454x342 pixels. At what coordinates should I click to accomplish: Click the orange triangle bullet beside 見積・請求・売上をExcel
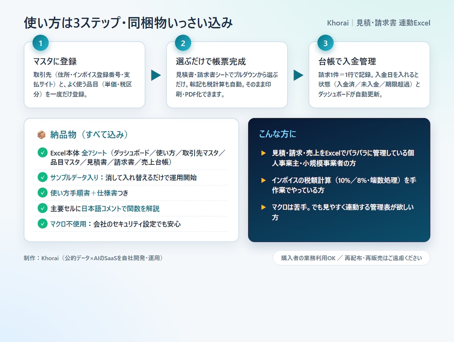(263, 153)
